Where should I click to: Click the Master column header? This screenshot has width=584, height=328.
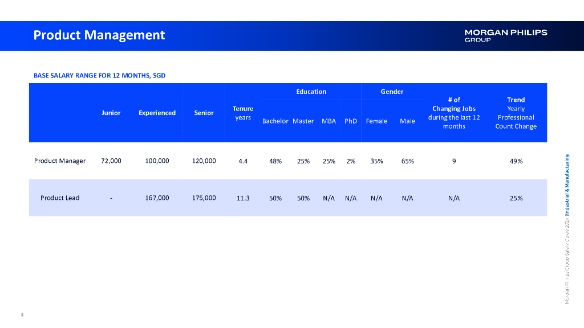pos(303,121)
